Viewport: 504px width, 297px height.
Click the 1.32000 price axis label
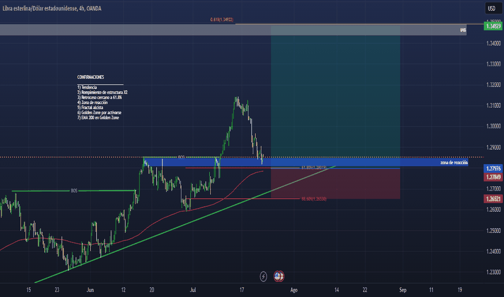pos(493,85)
